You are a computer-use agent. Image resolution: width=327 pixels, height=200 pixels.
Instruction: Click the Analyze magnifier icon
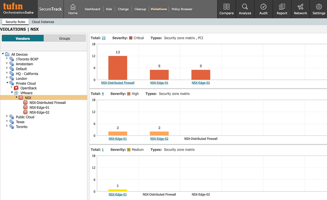tap(245, 7)
